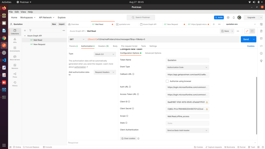Open the Environments sidebar panel
265x149 pixels.
click(15, 49)
